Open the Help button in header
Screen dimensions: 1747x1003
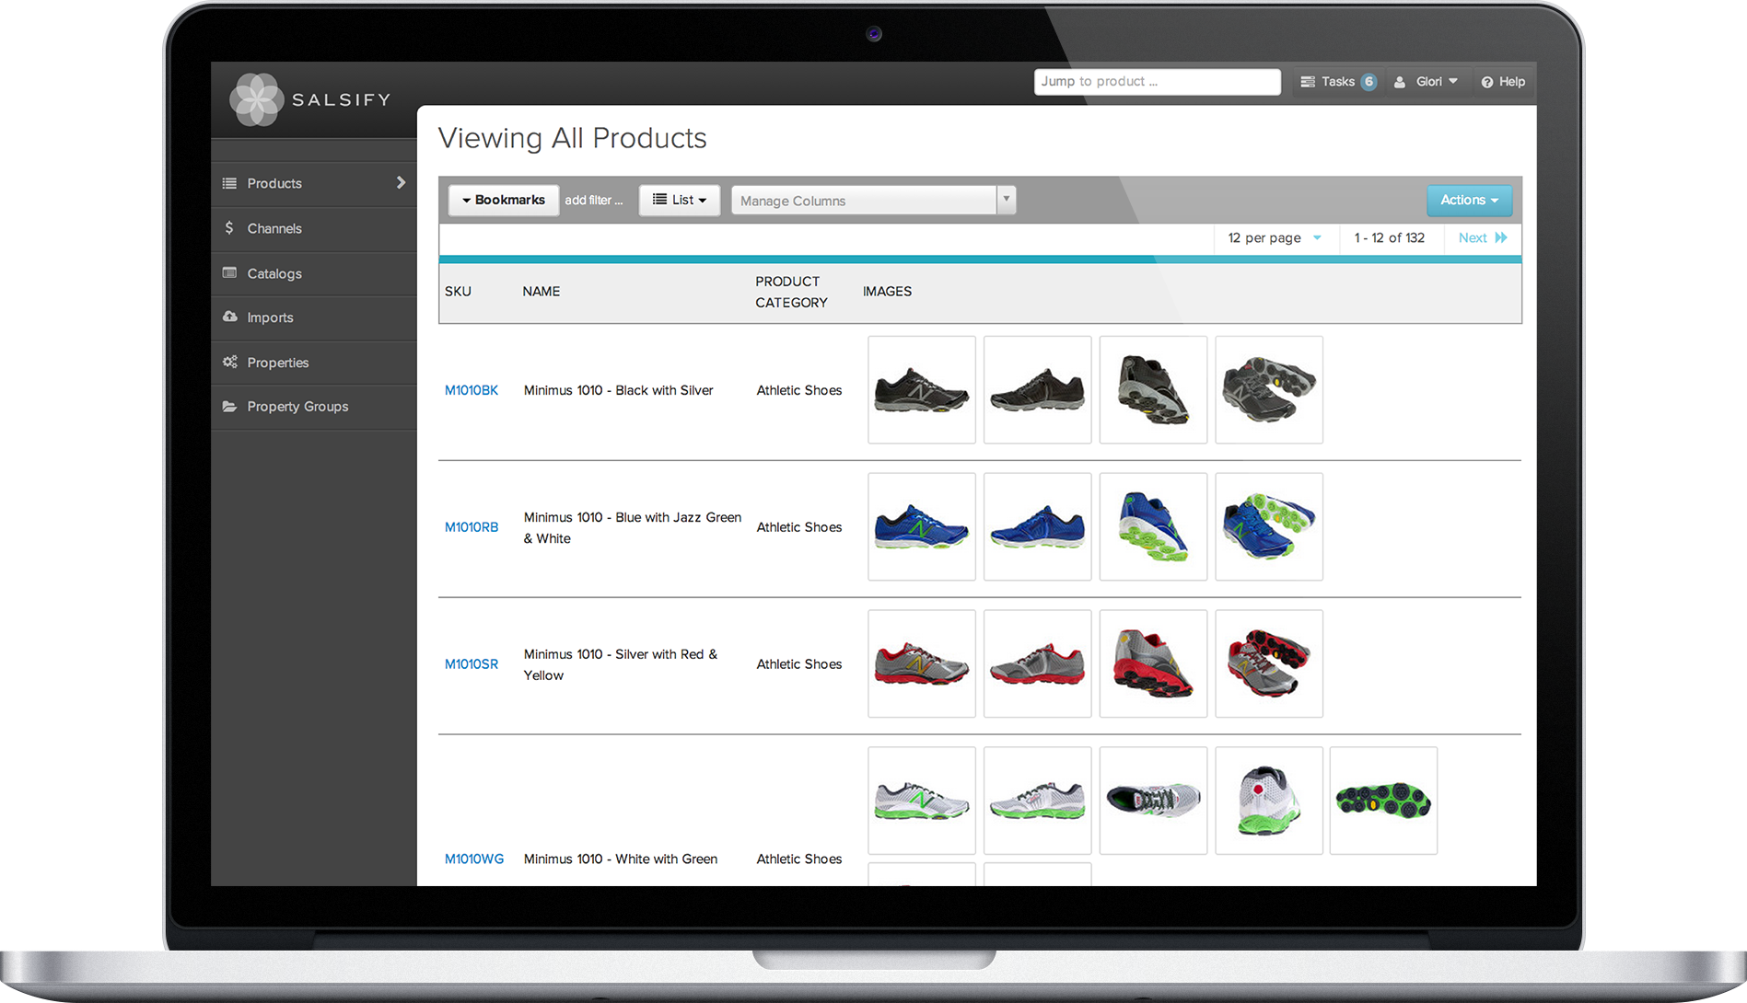(1503, 82)
